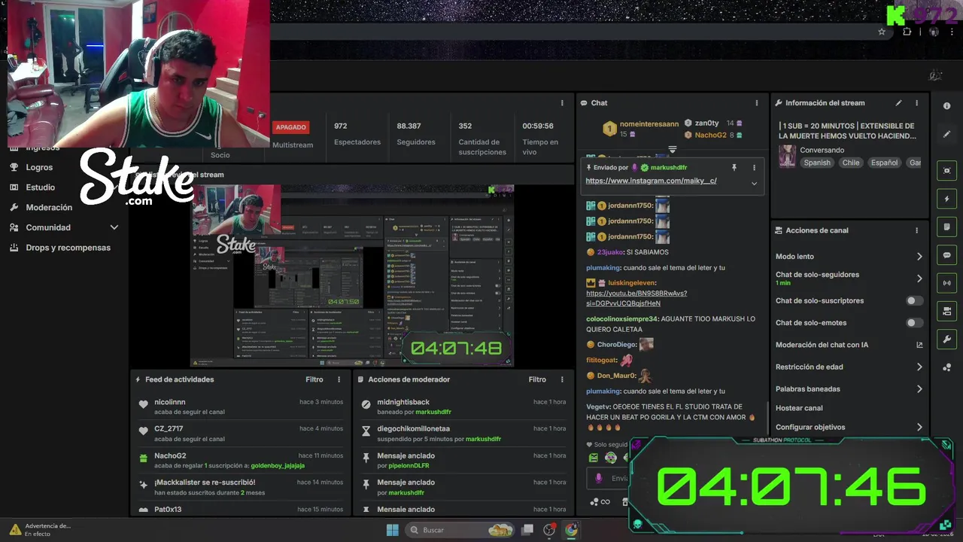Open Logros in left sidebar
Screen dimensions: 963x542
39,167
